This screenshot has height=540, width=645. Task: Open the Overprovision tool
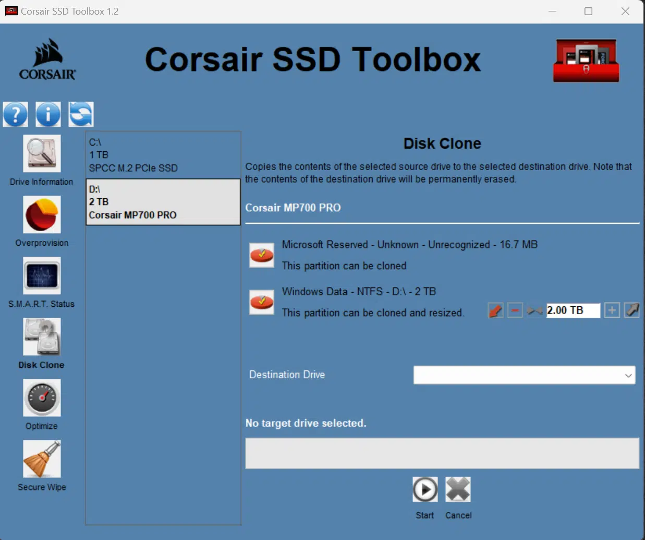[x=42, y=214]
